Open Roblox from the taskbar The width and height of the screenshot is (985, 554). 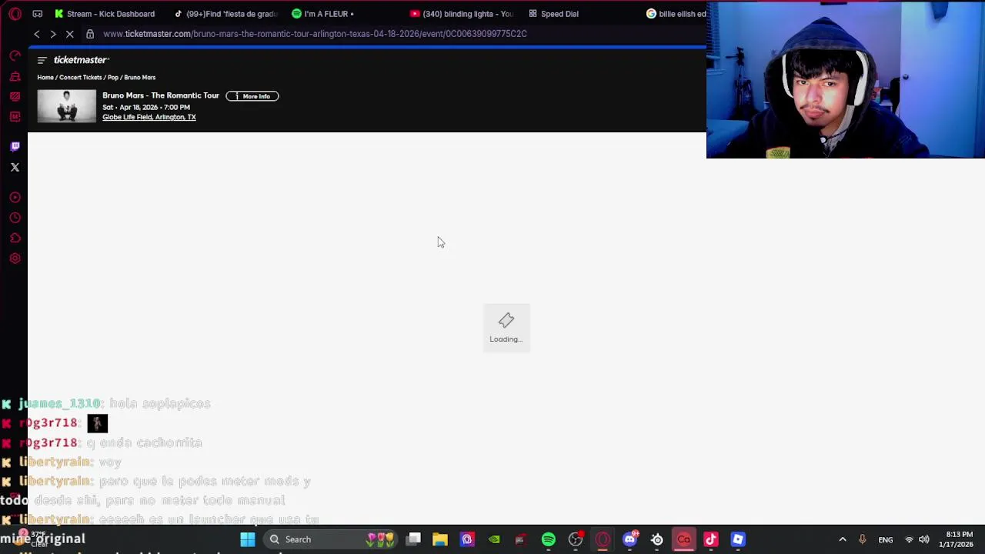(738, 539)
